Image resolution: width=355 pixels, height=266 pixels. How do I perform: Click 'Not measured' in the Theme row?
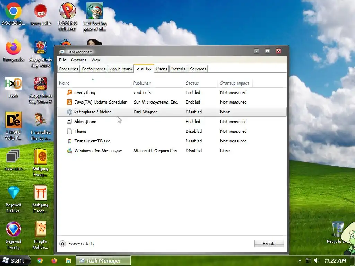tap(233, 131)
